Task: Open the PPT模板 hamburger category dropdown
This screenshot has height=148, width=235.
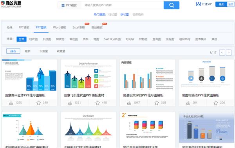Action: [69, 5]
